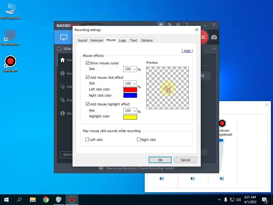Click the BANDICUT button at Bandicam's bottom-left

point(66,155)
